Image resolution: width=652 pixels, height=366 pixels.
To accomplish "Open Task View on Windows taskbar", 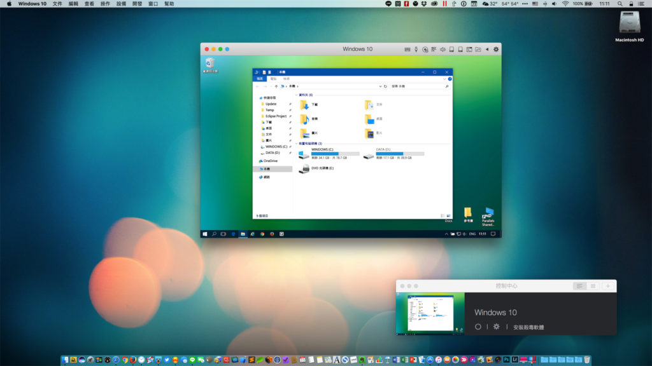I will click(x=223, y=234).
